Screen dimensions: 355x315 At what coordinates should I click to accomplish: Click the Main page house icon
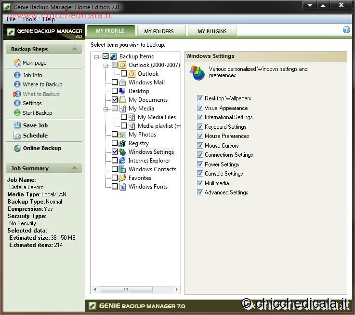[x=17, y=63]
